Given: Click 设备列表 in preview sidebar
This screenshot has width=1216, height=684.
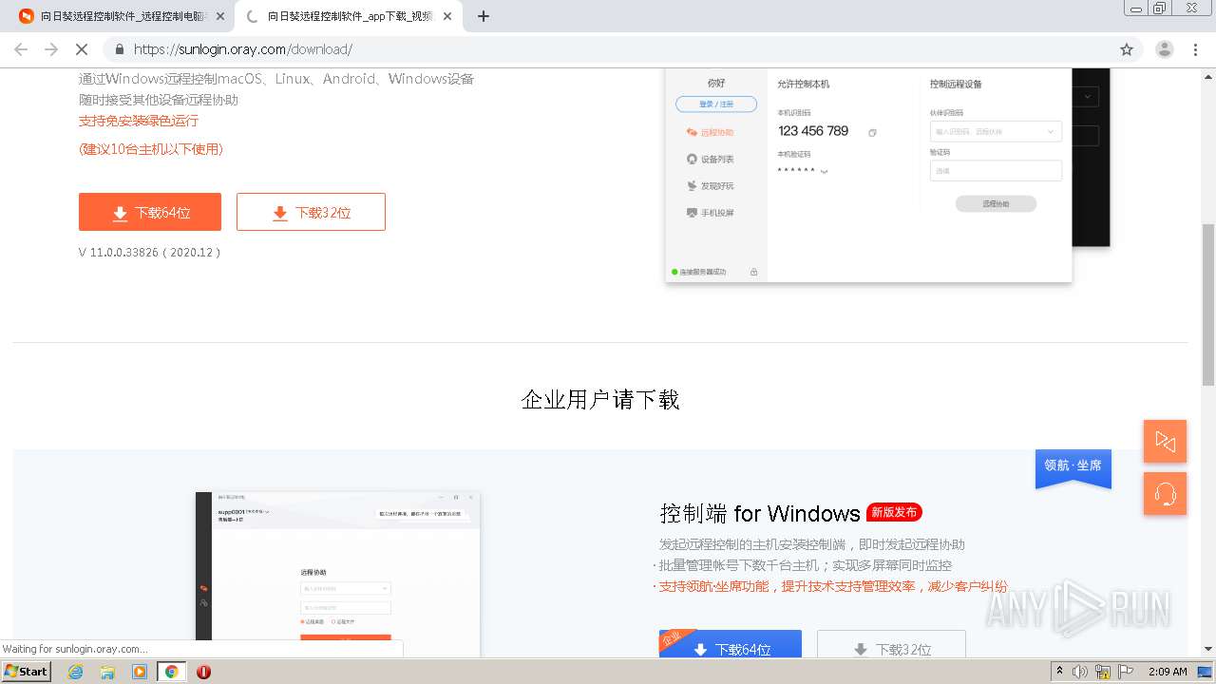Looking at the screenshot, I should click(x=710, y=159).
